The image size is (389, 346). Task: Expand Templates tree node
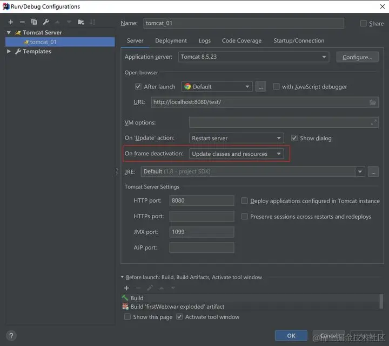click(x=9, y=51)
